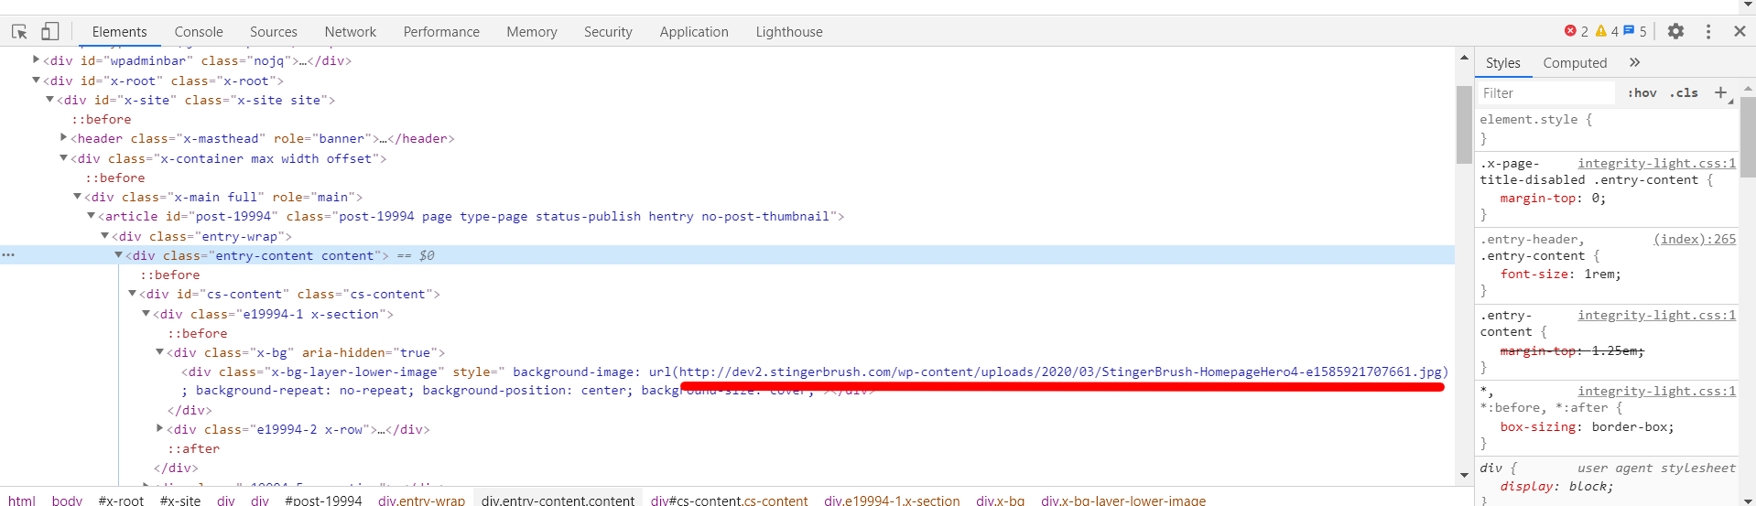The height and width of the screenshot is (506, 1756).
Task: Show more style pane tabs chevron
Action: click(1635, 62)
